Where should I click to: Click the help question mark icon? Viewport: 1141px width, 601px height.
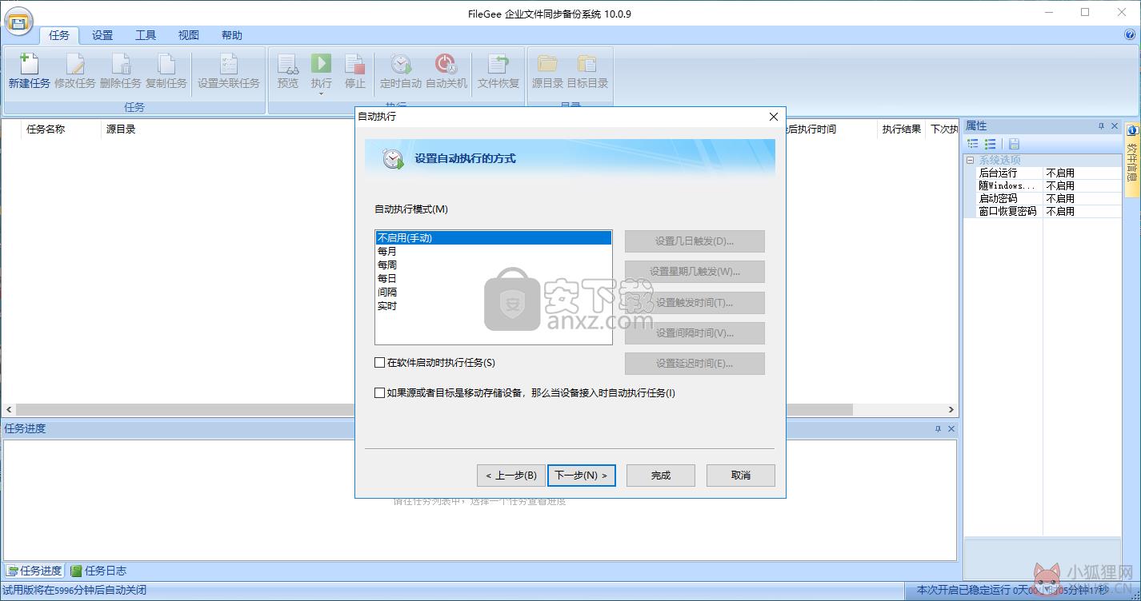coord(1130,35)
